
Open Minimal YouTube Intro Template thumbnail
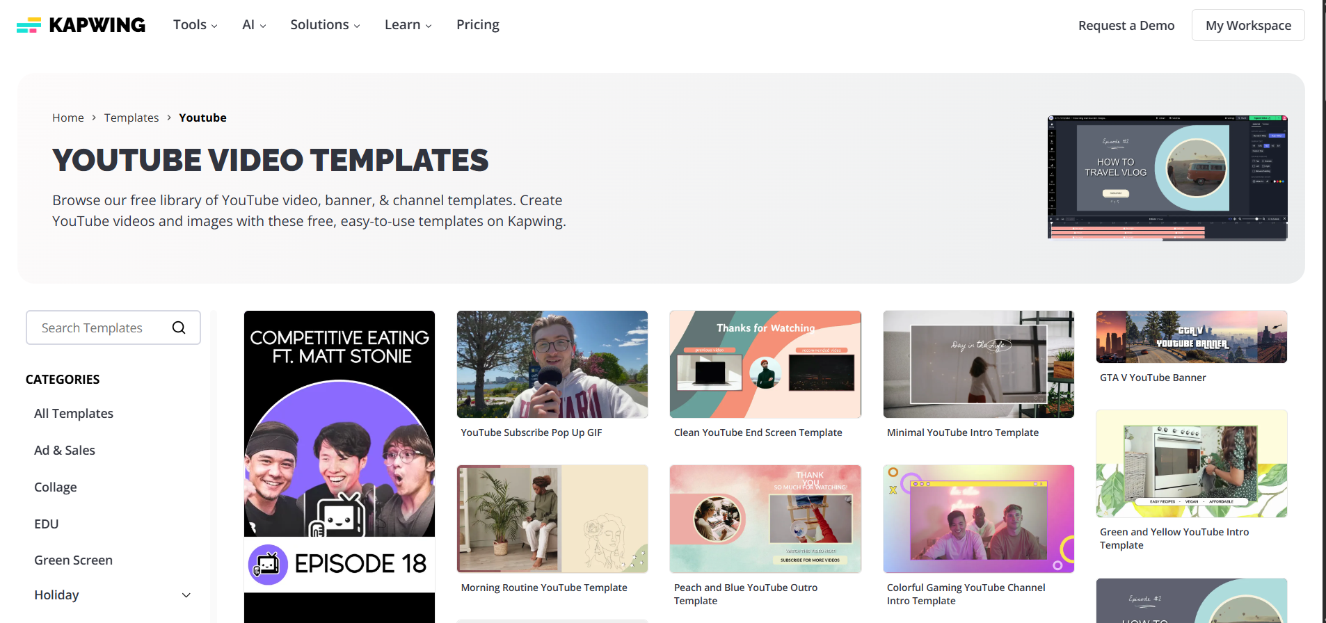click(979, 364)
